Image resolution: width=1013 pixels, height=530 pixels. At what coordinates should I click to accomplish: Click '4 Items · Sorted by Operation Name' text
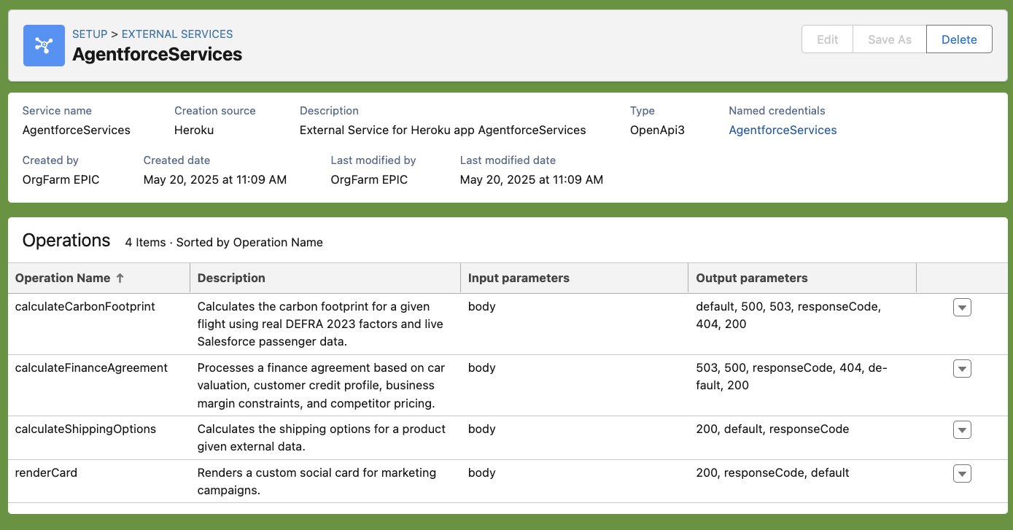click(224, 242)
